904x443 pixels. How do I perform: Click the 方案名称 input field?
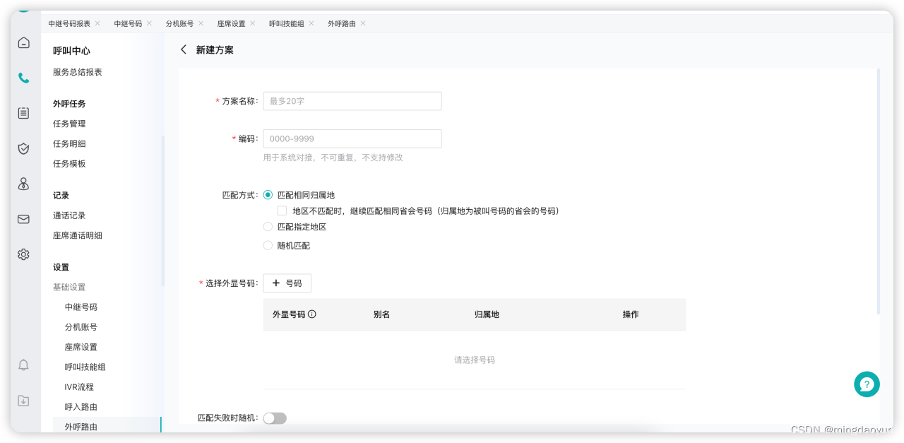coord(352,101)
